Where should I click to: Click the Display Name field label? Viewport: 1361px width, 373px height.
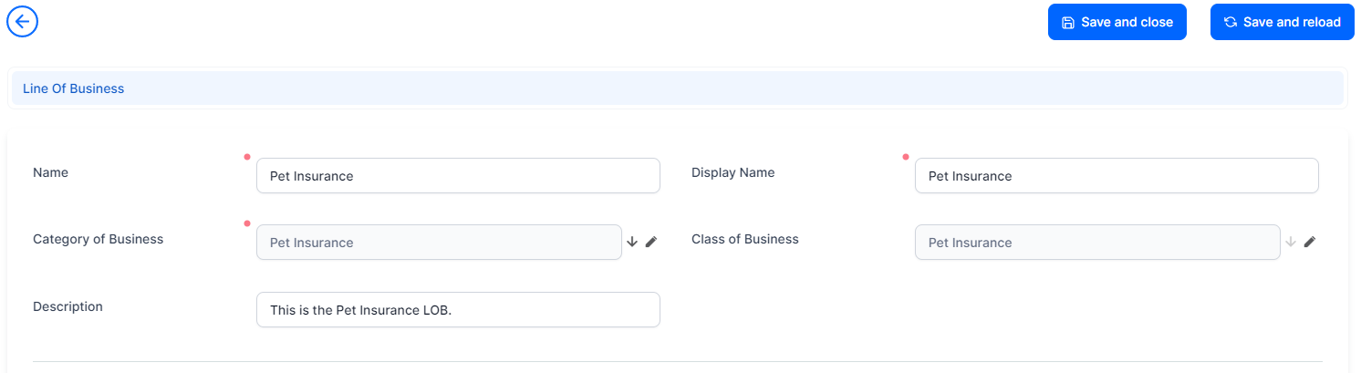coord(733,172)
